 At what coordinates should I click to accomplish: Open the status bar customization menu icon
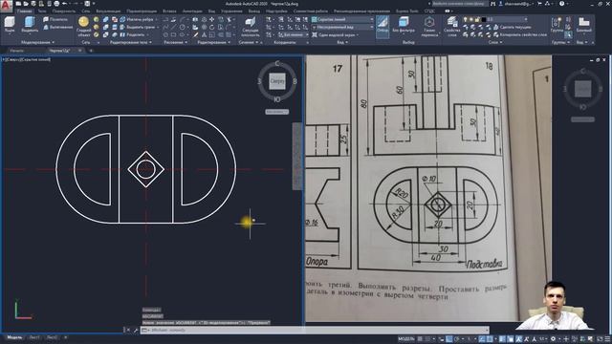coord(607,339)
